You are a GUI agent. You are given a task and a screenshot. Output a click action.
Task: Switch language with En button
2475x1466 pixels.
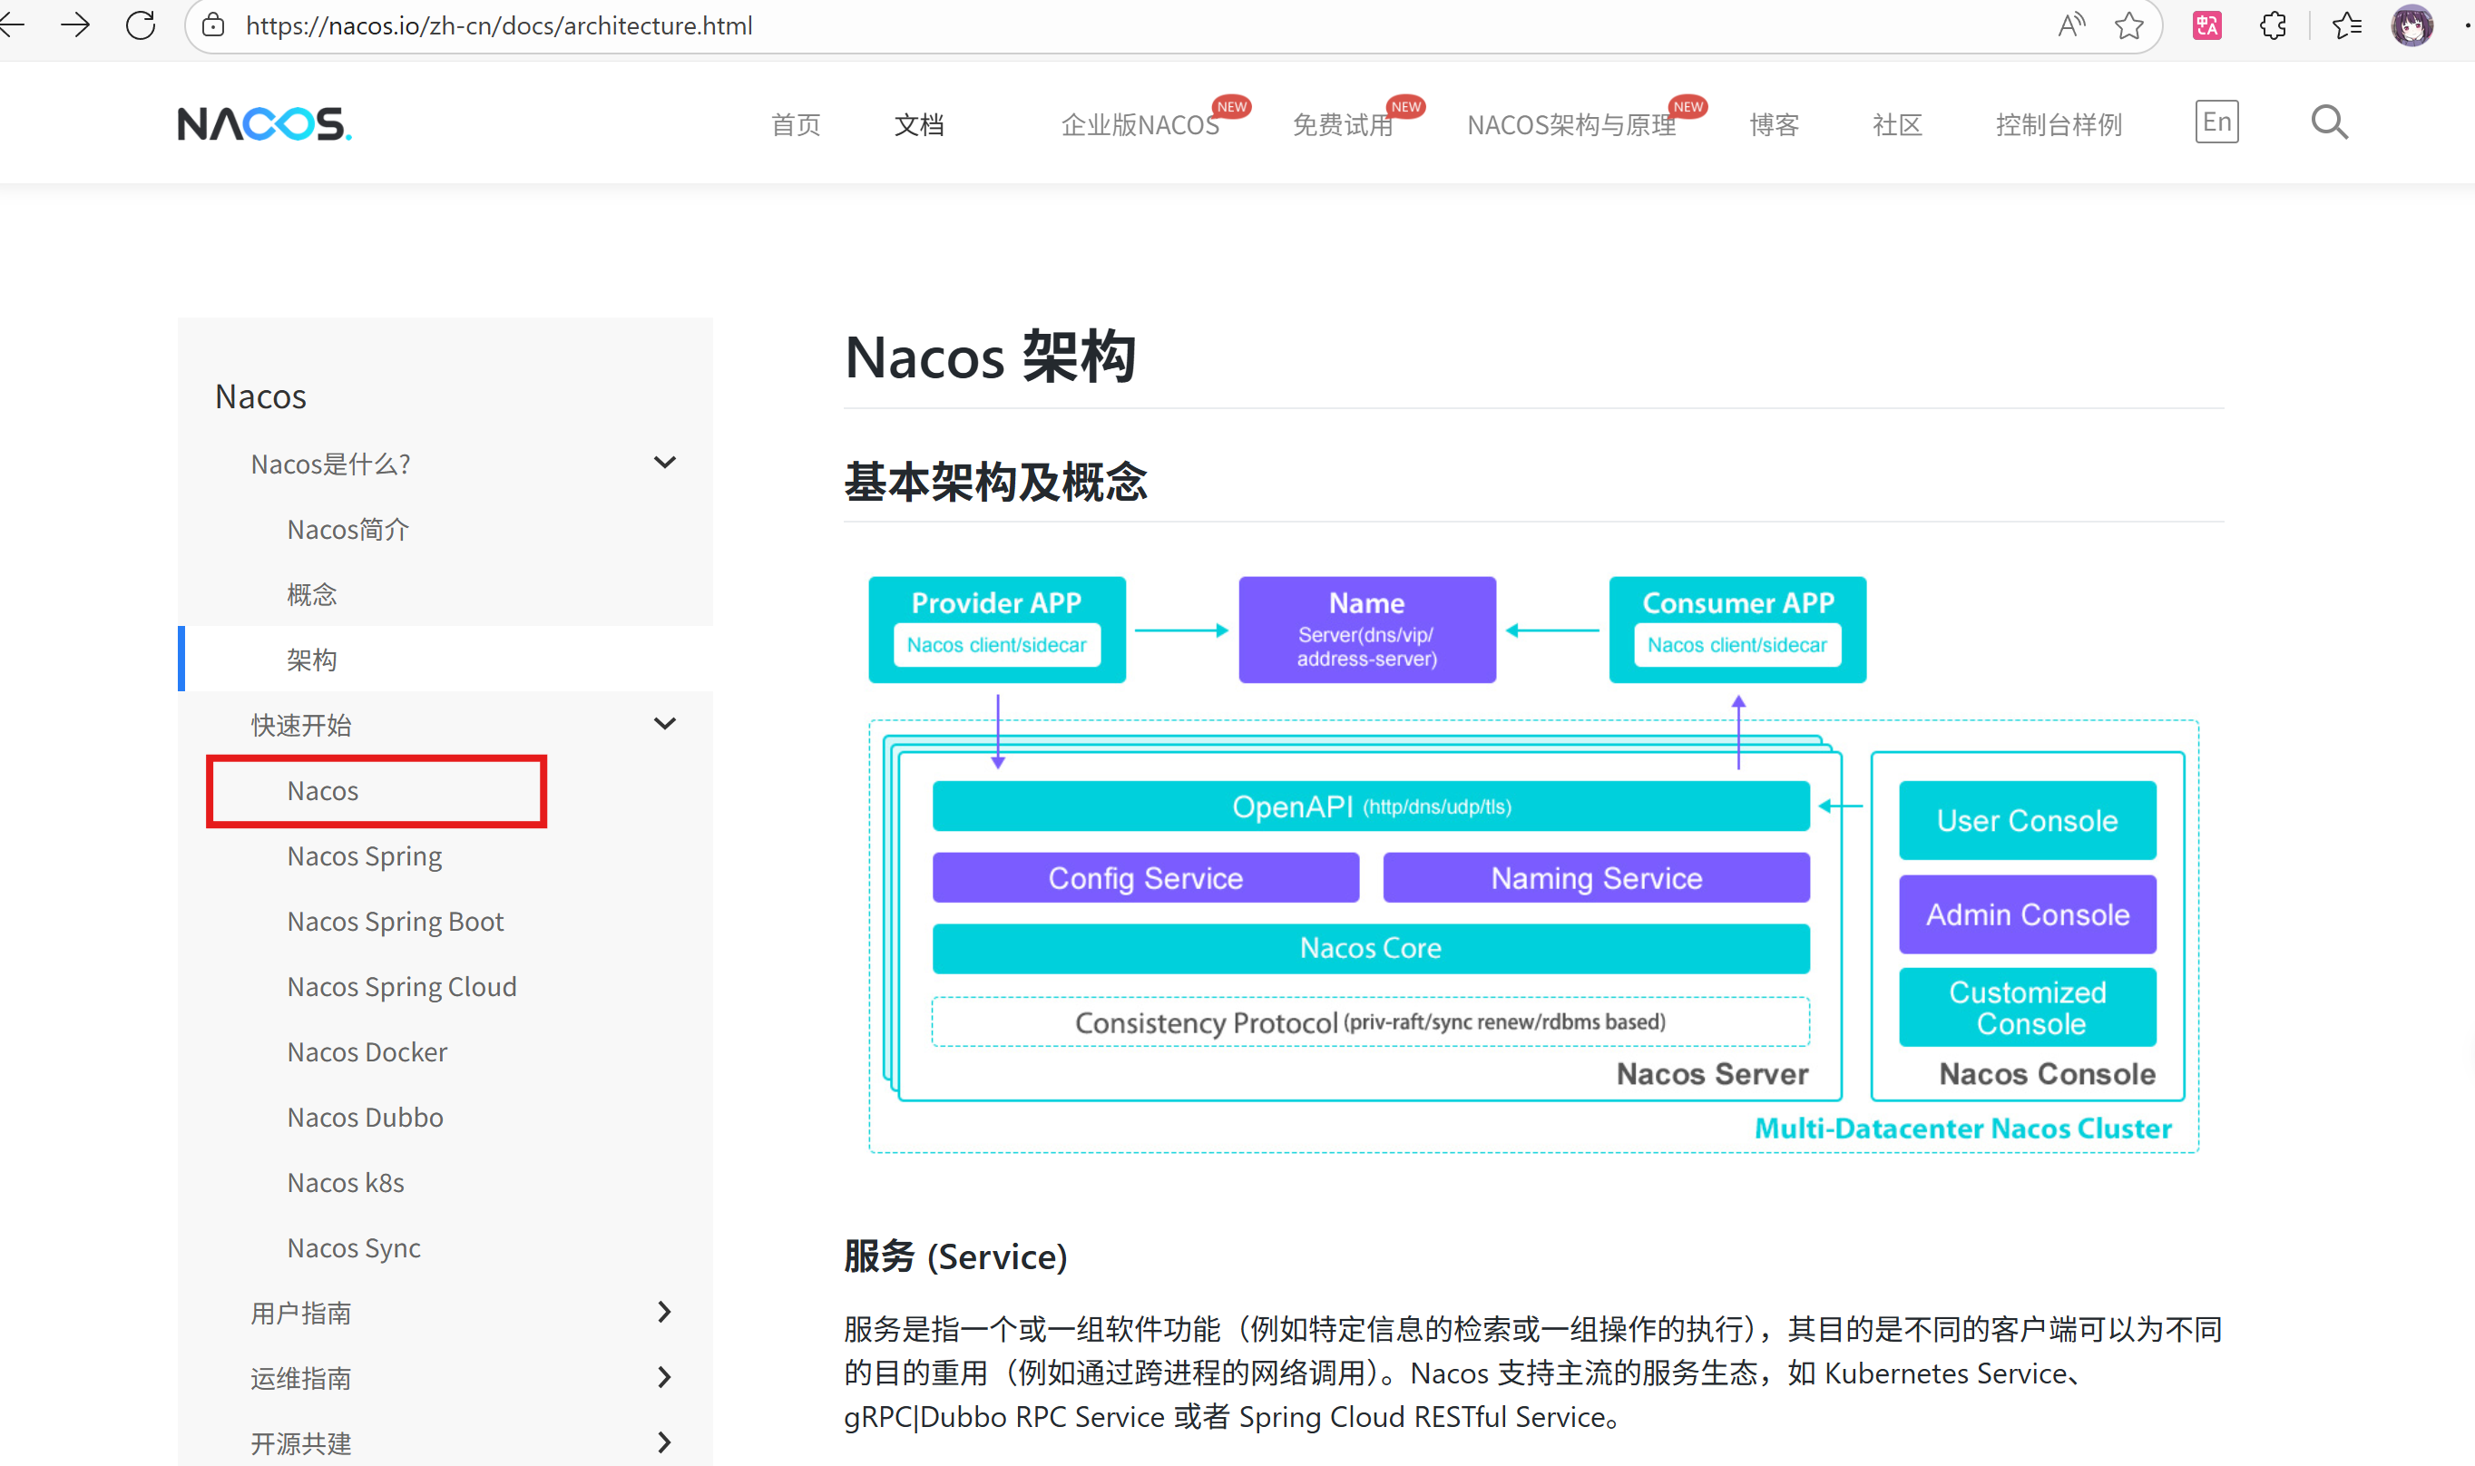2216,122
